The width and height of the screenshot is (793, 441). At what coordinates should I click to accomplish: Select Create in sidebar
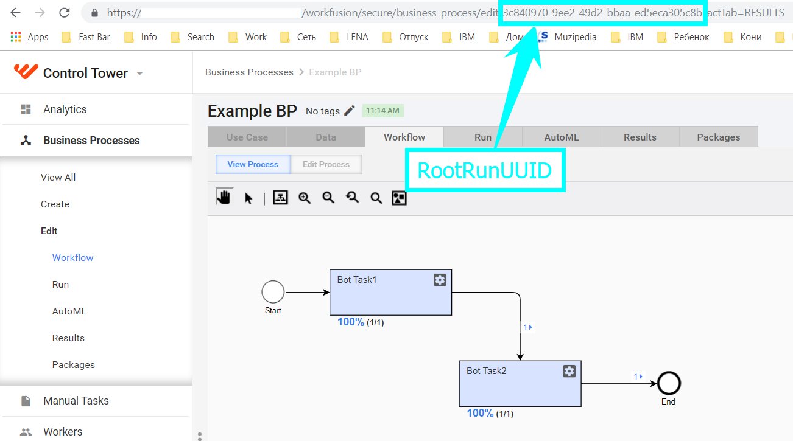click(x=55, y=204)
